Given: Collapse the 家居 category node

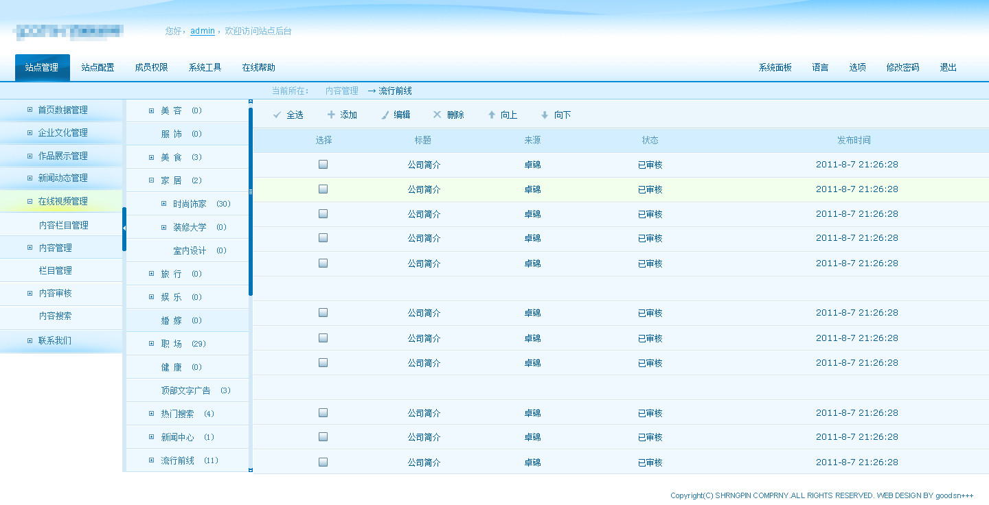Looking at the screenshot, I should pyautogui.click(x=152, y=181).
